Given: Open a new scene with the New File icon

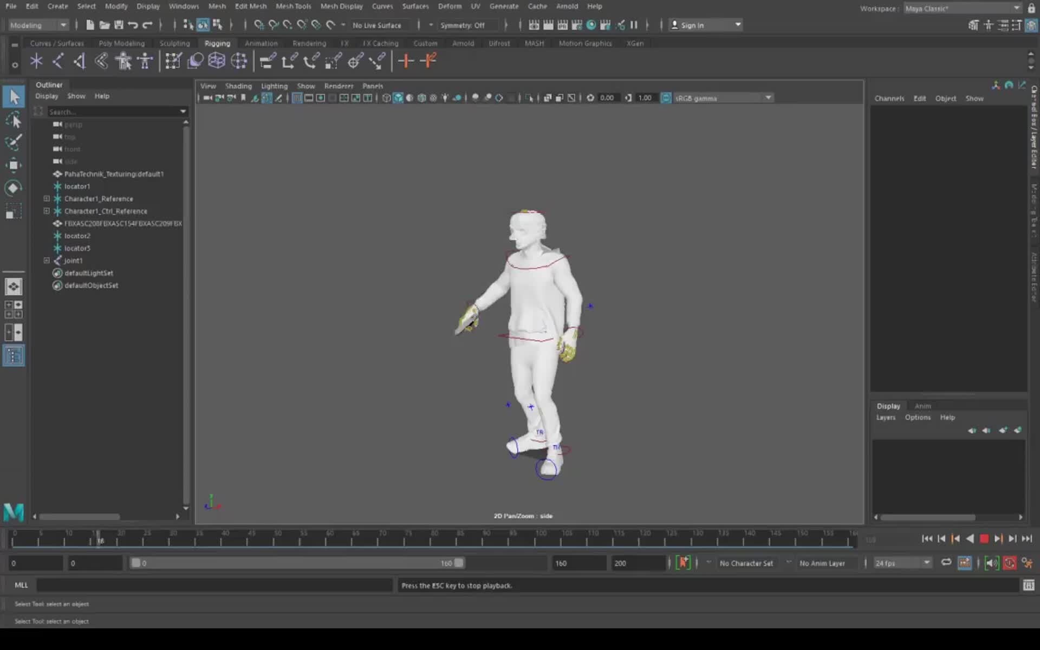Looking at the screenshot, I should pyautogui.click(x=90, y=25).
